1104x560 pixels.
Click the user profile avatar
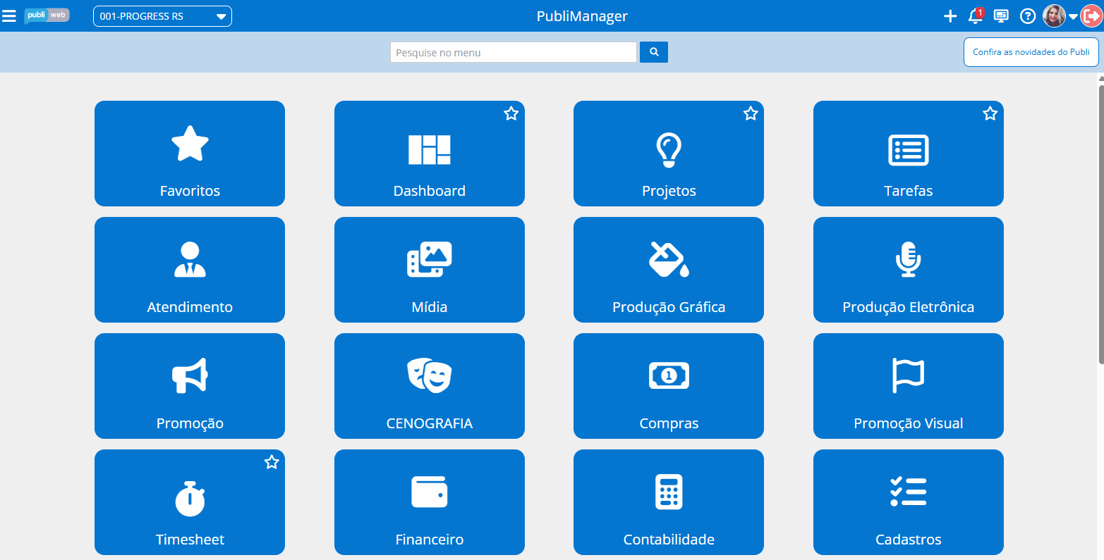1054,16
